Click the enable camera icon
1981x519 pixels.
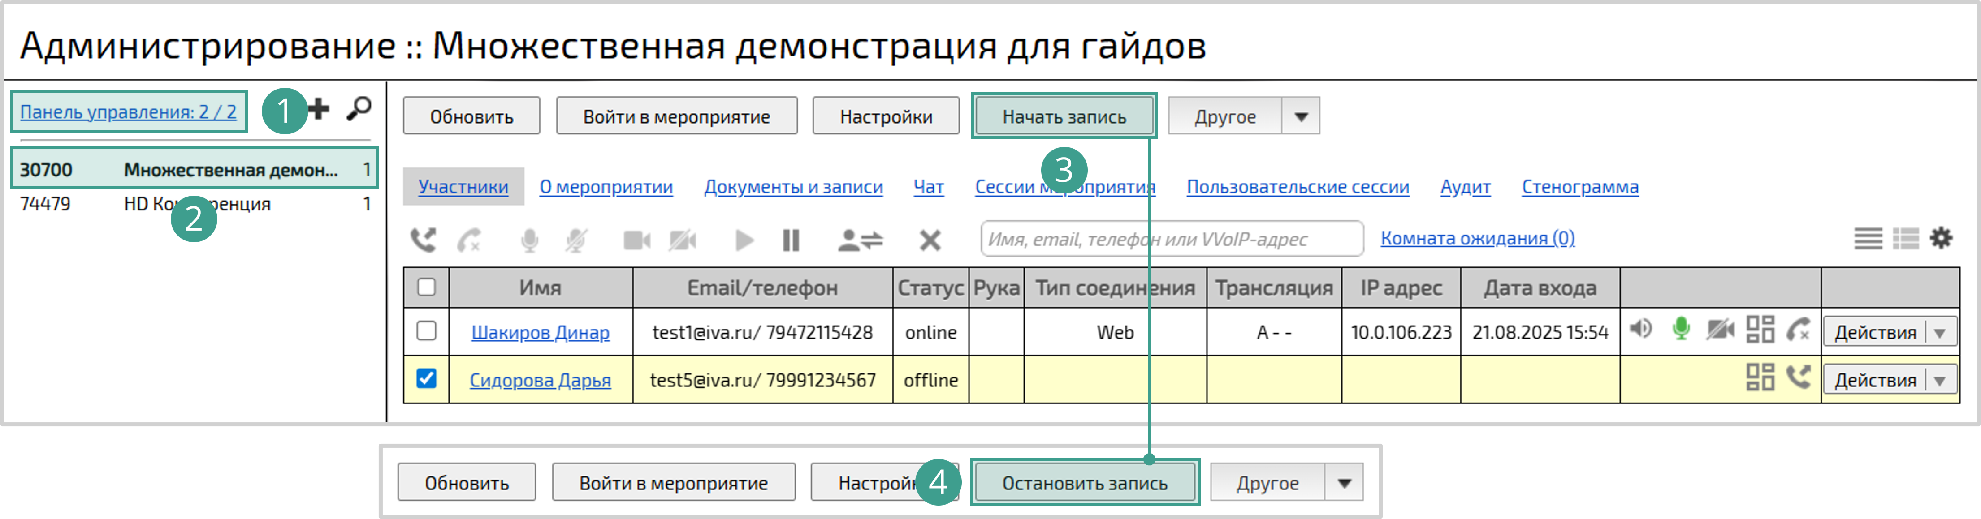click(635, 240)
